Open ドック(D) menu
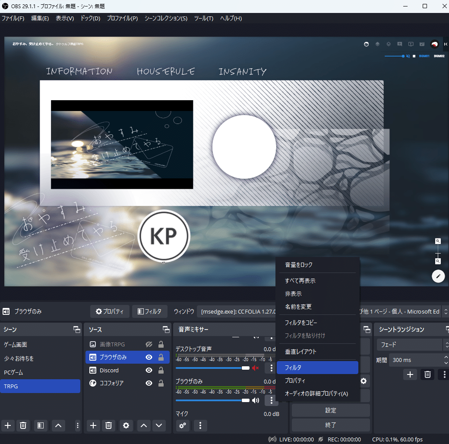 click(x=90, y=18)
